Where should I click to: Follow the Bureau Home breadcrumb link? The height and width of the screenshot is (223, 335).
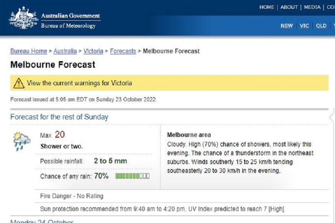[x=29, y=51]
